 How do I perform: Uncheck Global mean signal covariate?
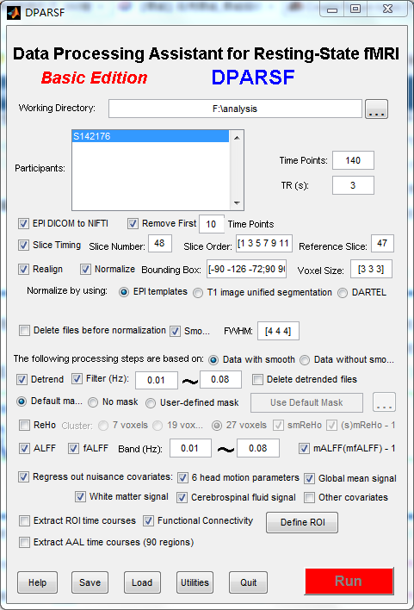[x=310, y=478]
